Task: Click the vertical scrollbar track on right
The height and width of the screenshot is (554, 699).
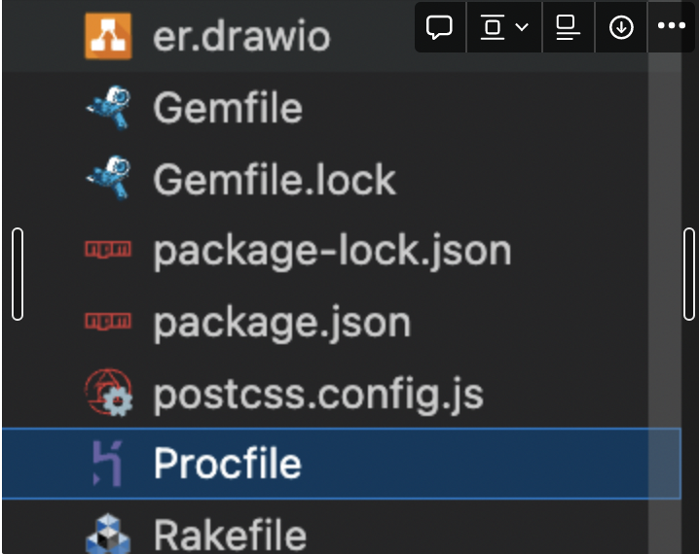Action: [664, 302]
